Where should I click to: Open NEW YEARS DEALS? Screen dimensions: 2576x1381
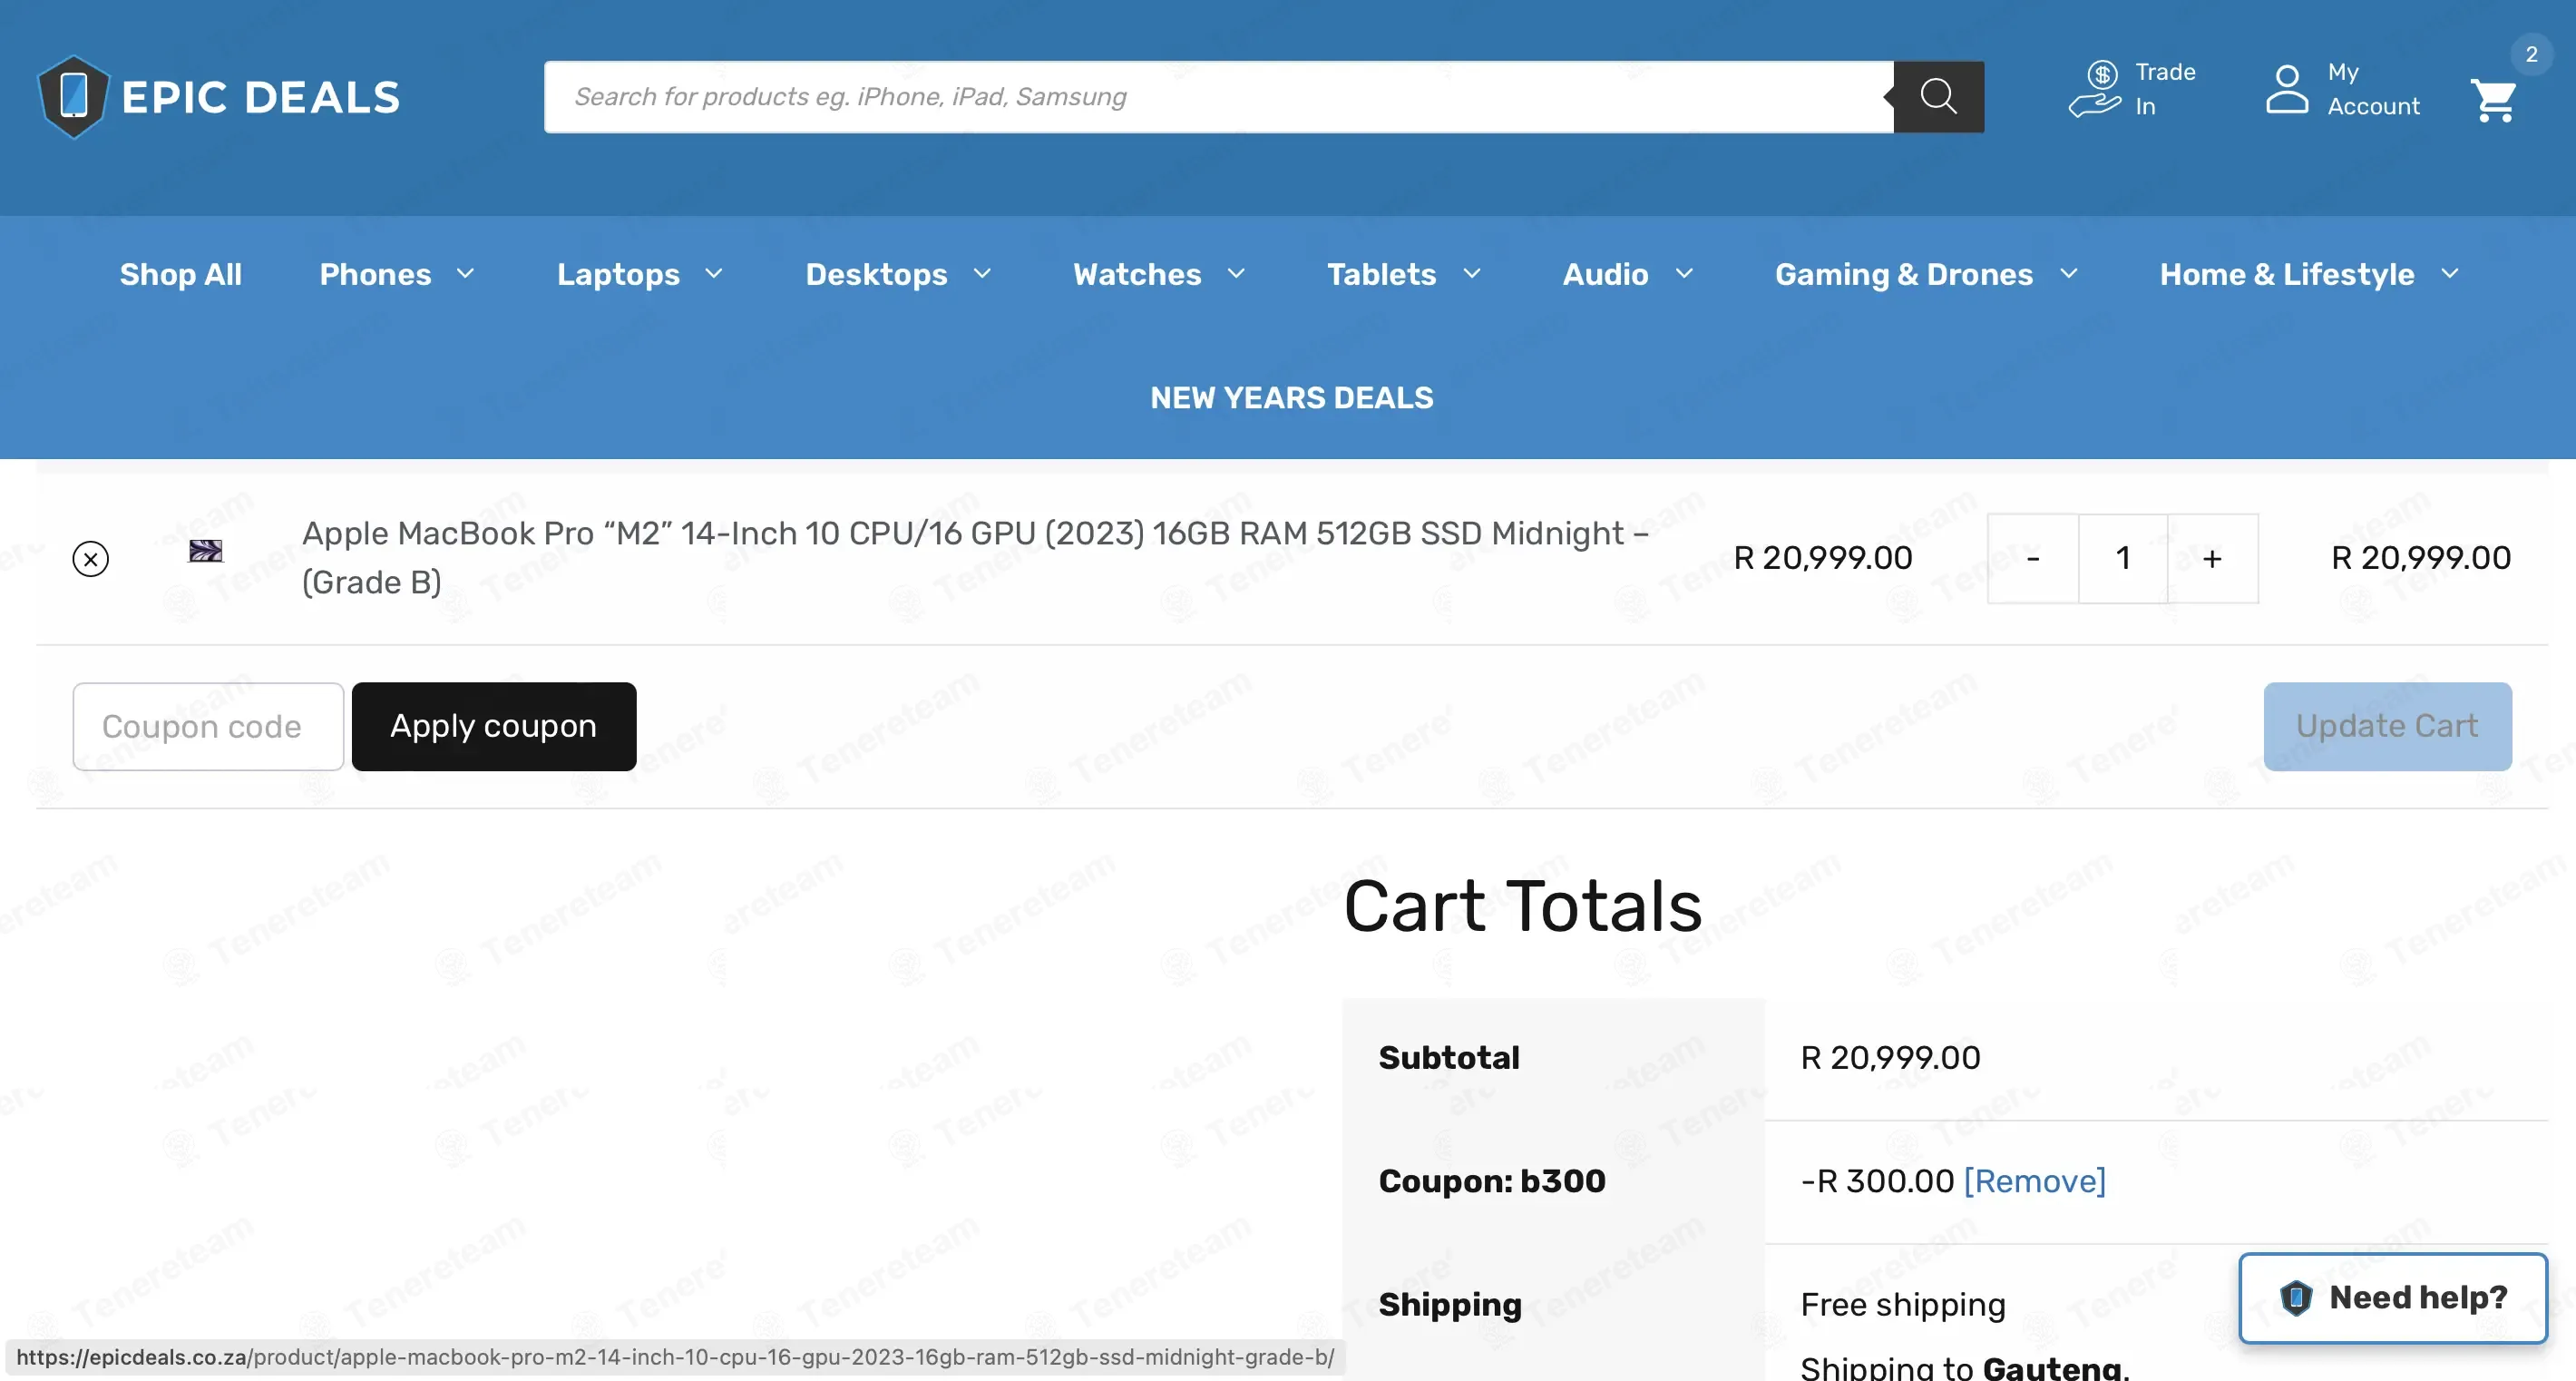pyautogui.click(x=1291, y=398)
